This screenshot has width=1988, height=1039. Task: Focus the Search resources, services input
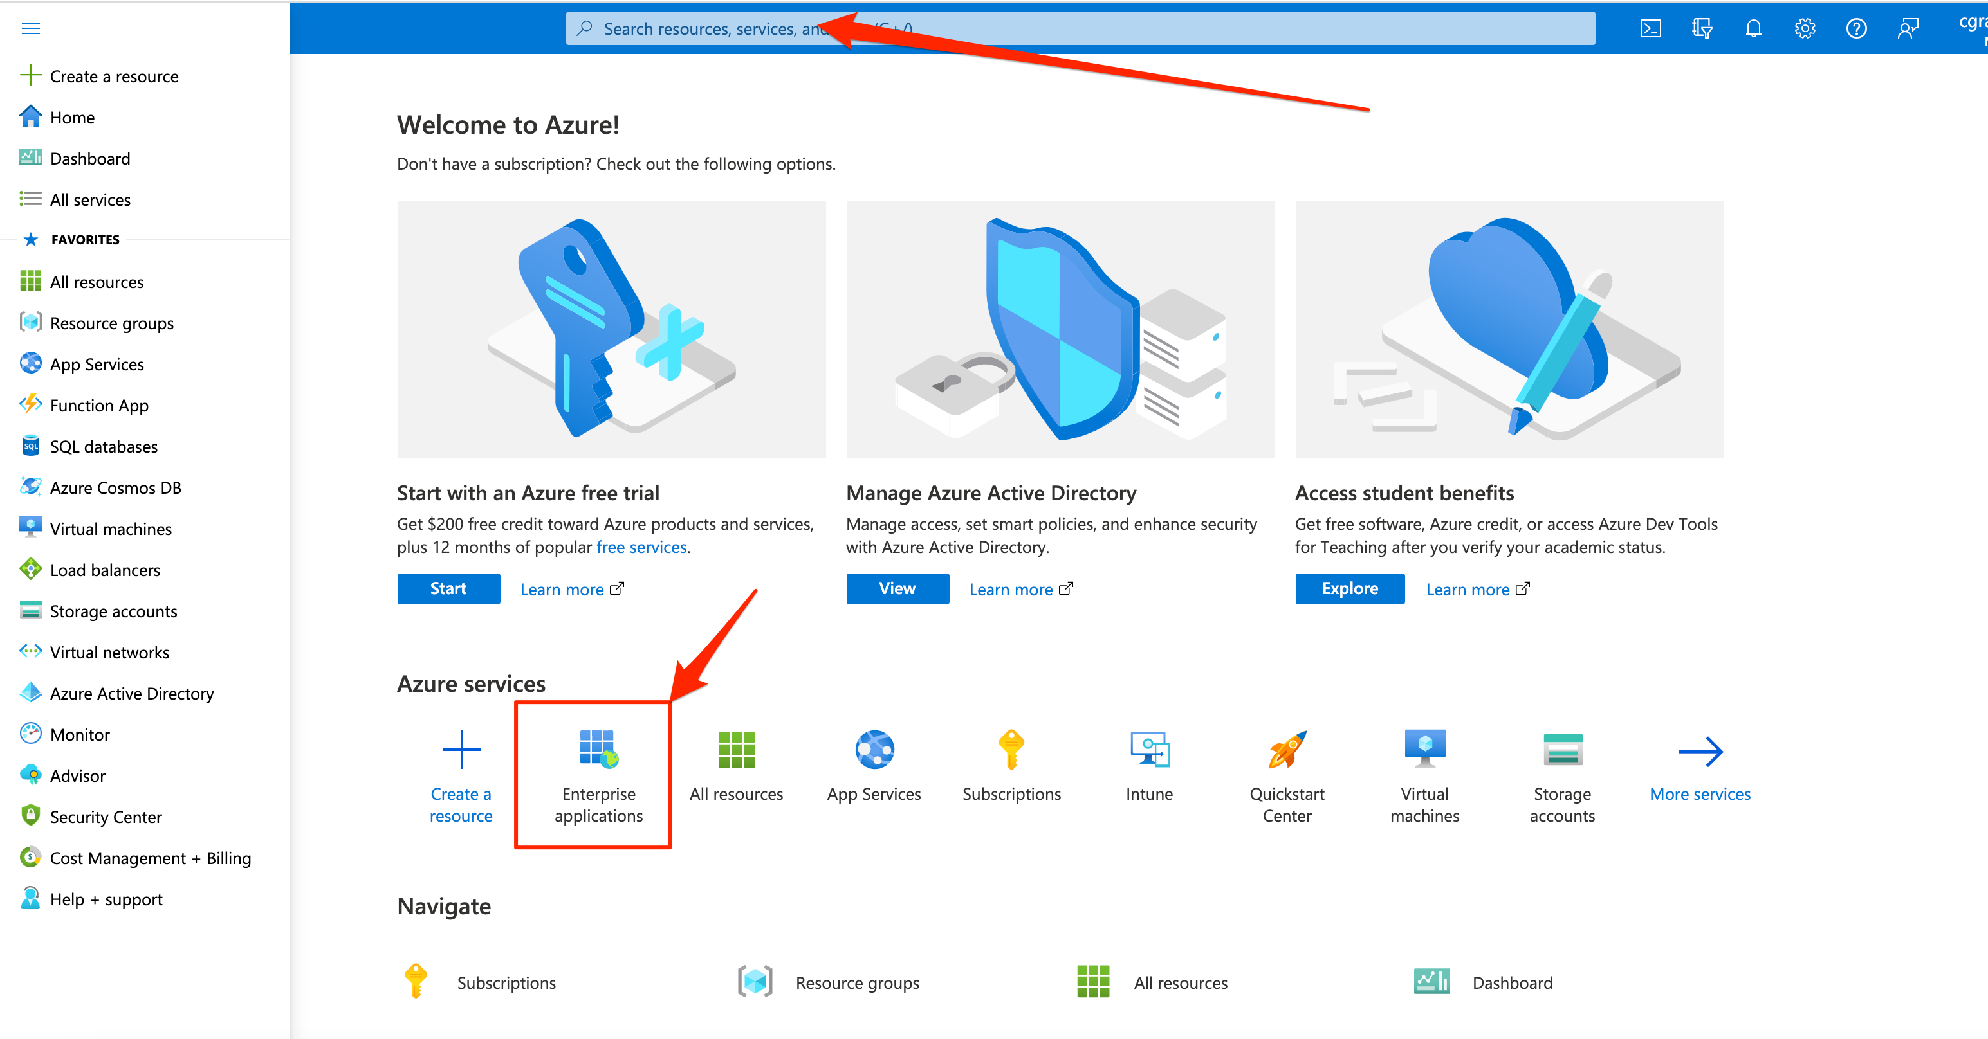click(x=1080, y=28)
